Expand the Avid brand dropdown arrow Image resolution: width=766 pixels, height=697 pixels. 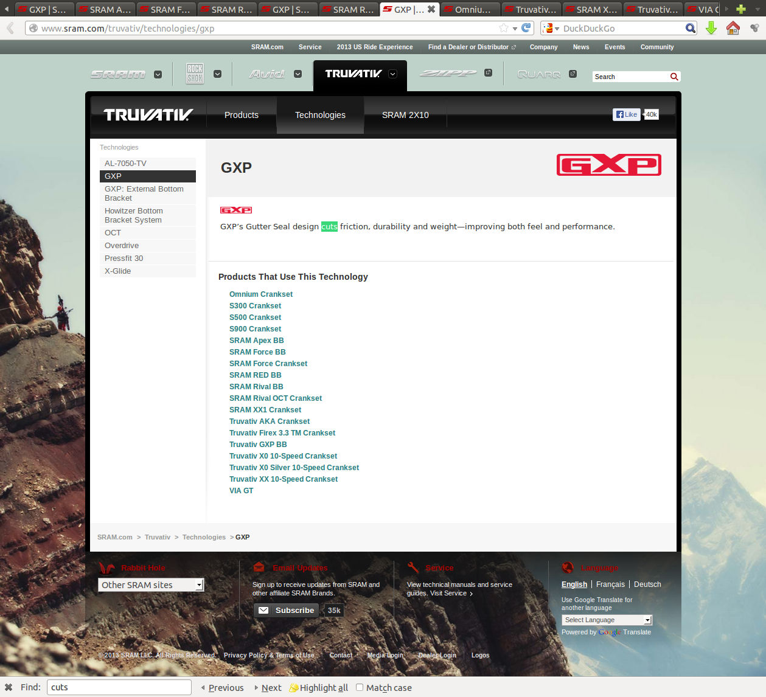point(298,74)
